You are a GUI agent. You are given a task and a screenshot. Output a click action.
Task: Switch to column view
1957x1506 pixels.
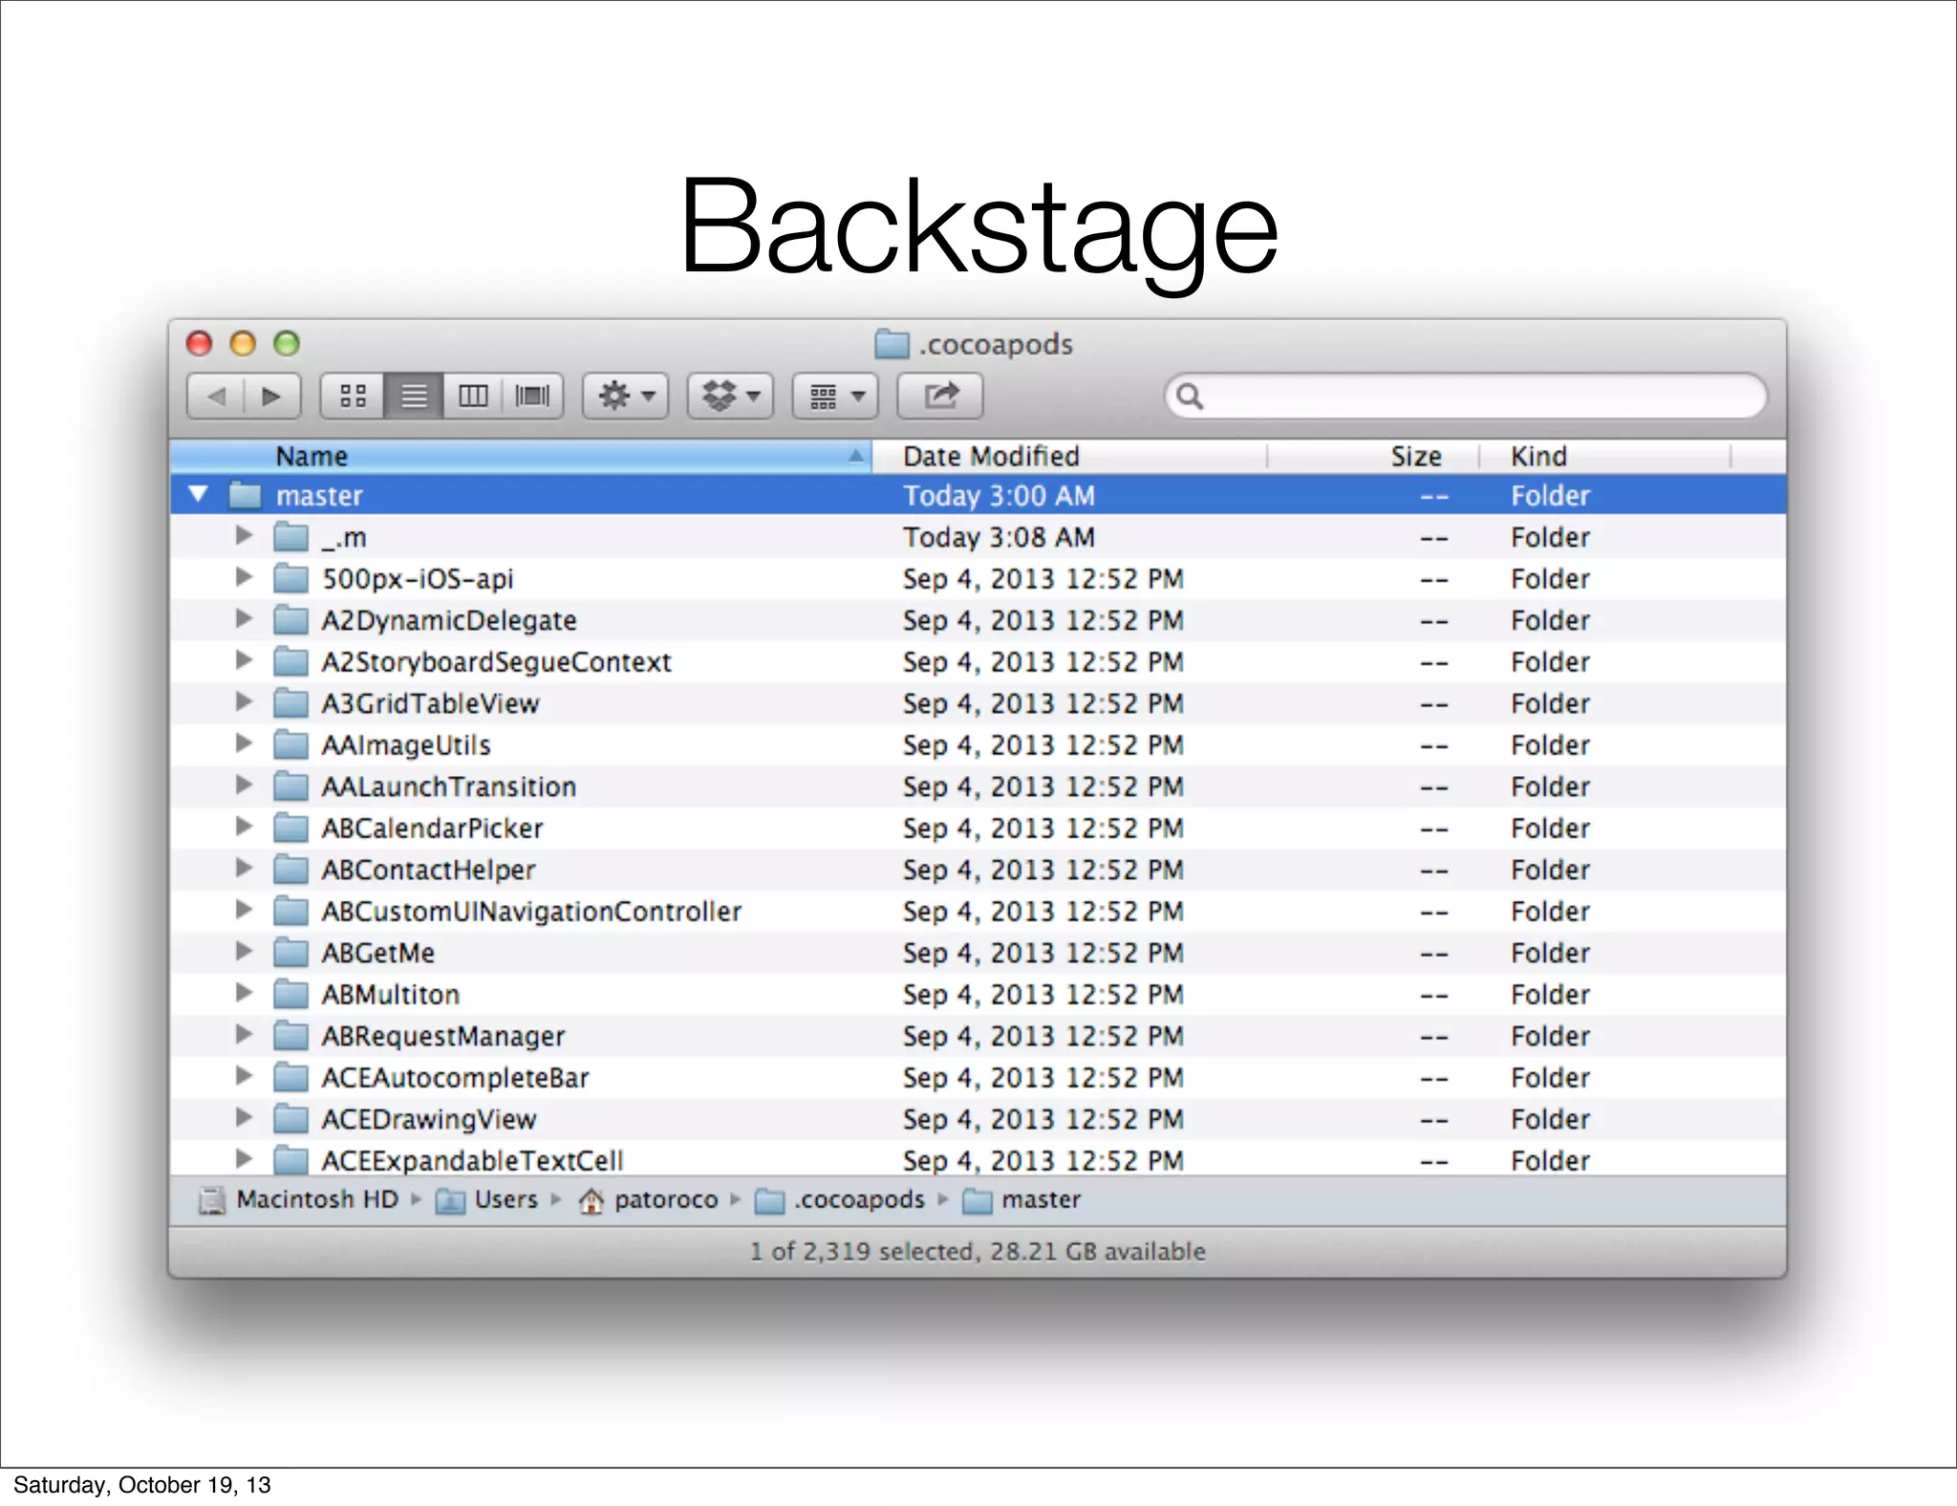[473, 396]
